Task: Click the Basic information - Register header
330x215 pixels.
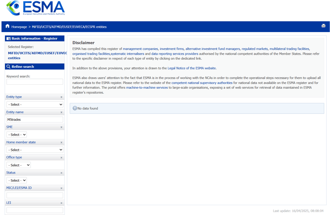Action: (35, 38)
